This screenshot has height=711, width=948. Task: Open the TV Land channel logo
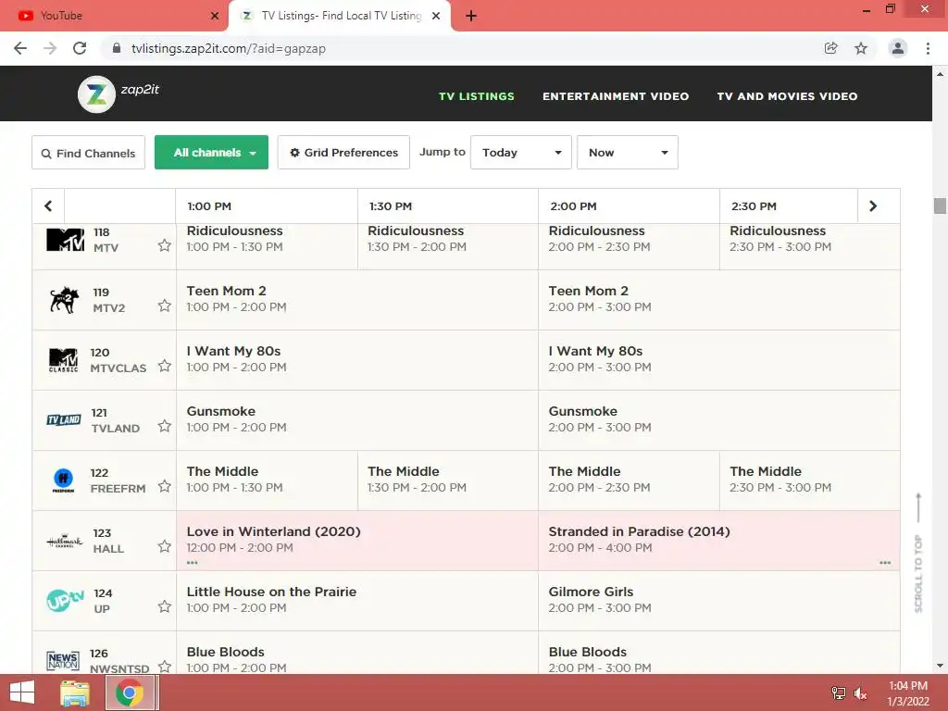tap(64, 420)
